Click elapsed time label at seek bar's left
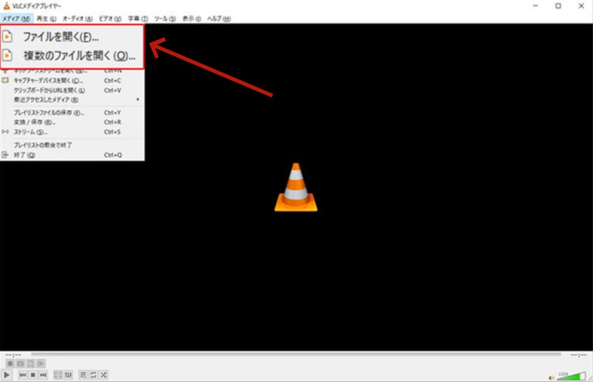Viewport: 593px width, 382px height. (13, 355)
